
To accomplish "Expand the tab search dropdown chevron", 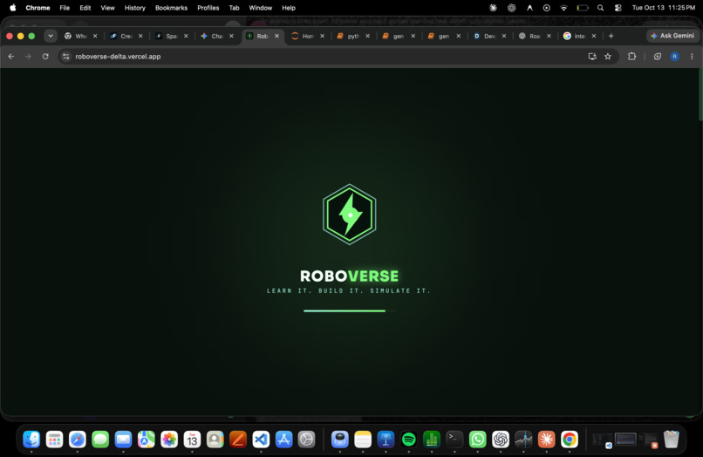I will click(x=51, y=36).
